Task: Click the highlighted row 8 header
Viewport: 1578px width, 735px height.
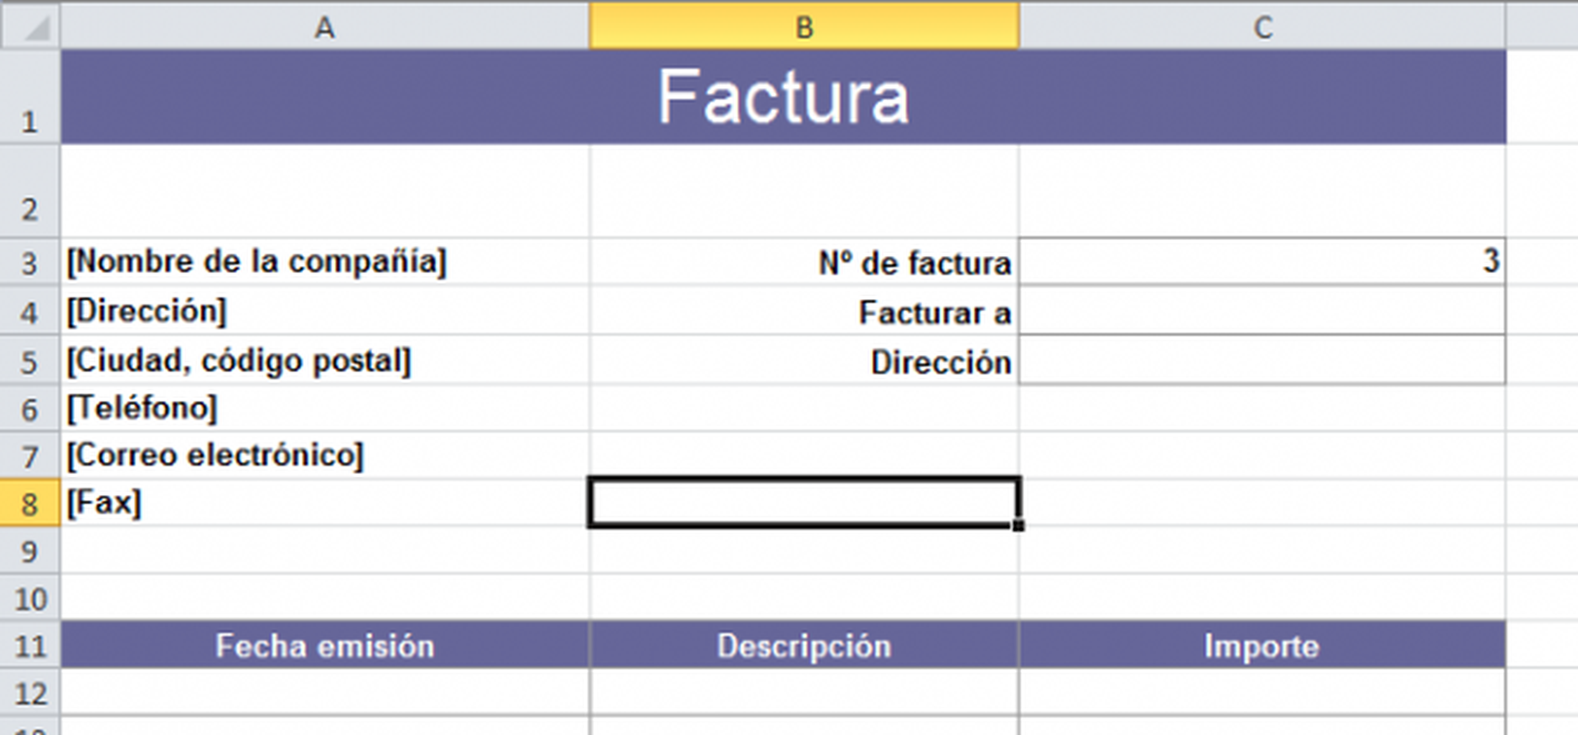Action: click(x=30, y=504)
